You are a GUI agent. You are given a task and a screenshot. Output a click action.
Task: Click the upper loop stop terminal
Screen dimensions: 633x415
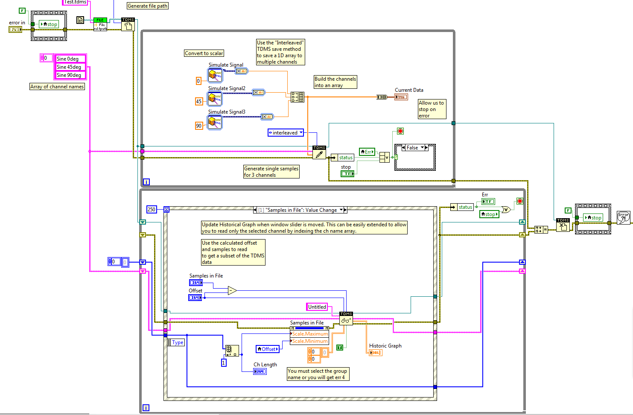(400, 131)
